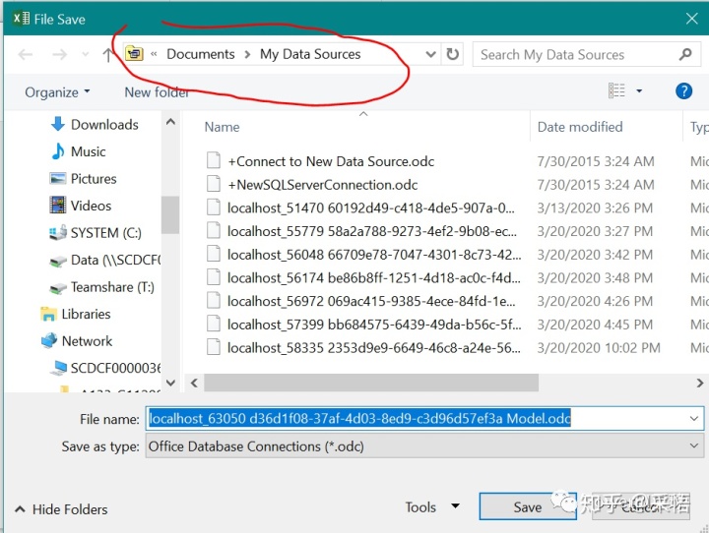Click the Save button
Screen dimensions: 709x533
[x=528, y=506]
